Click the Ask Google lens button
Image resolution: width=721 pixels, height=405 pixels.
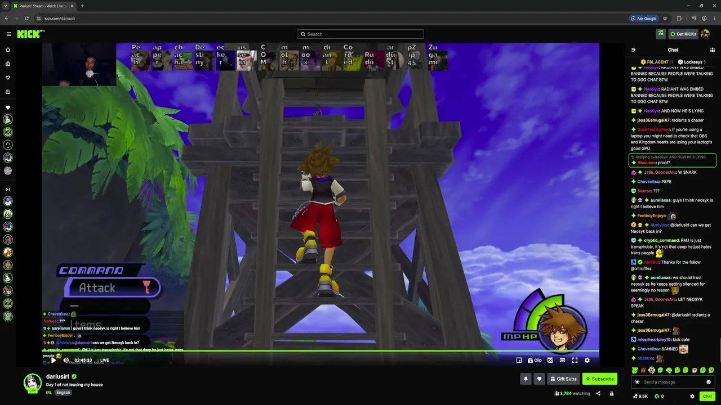coord(644,19)
